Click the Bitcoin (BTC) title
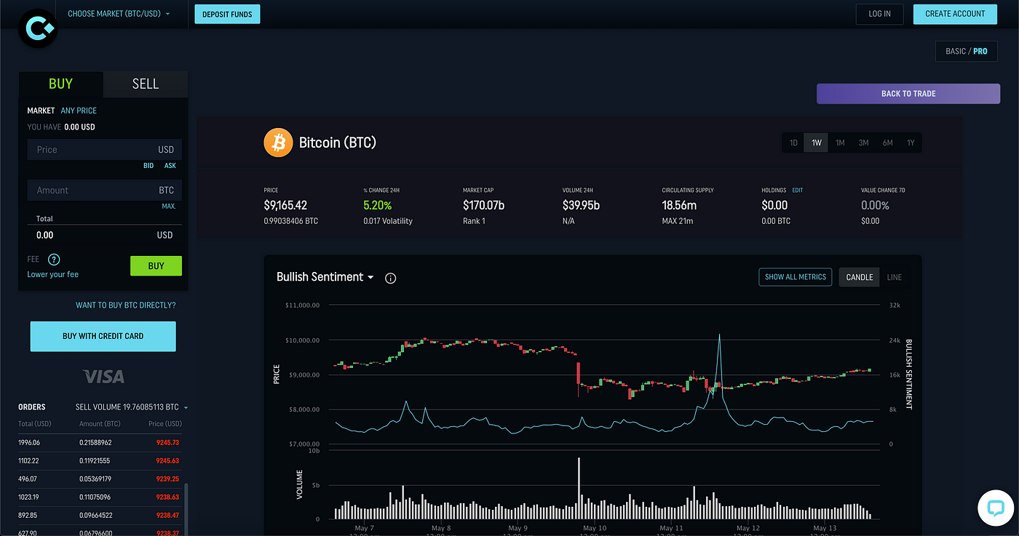 [x=338, y=143]
